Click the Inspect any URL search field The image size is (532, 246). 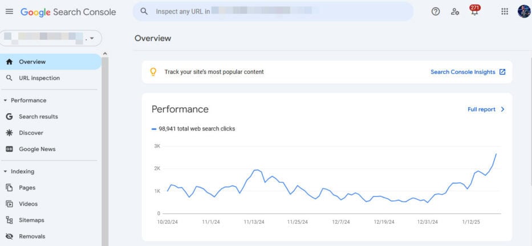pyautogui.click(x=273, y=11)
